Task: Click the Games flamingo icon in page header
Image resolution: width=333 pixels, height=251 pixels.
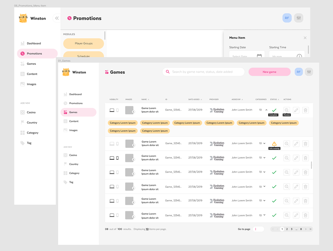Action: (x=106, y=72)
